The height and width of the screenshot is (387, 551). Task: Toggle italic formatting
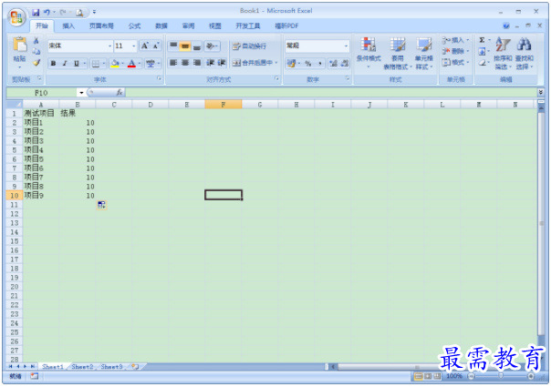pos(64,64)
